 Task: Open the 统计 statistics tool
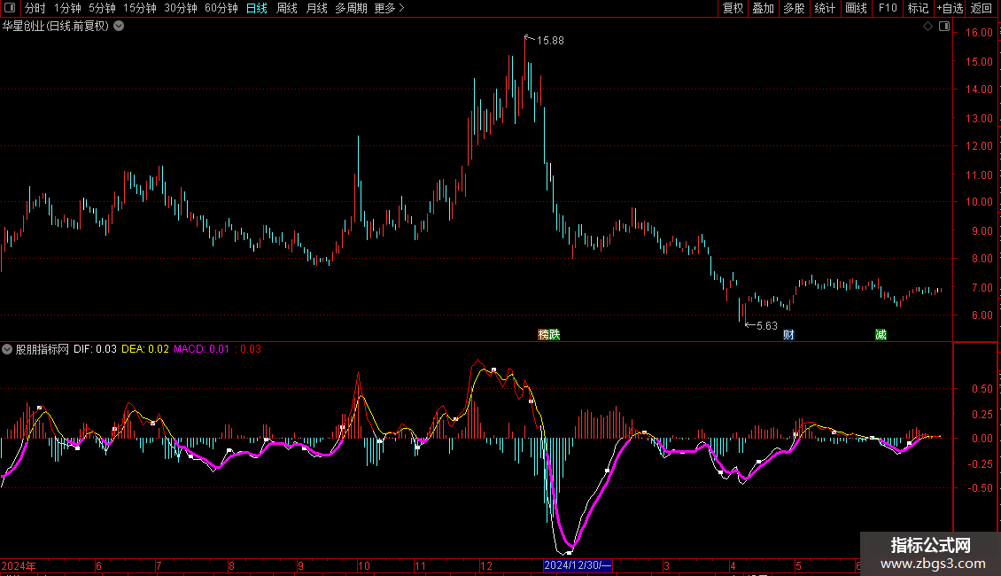[x=825, y=8]
